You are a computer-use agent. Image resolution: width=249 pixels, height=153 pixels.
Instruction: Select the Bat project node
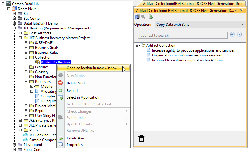(26, 14)
